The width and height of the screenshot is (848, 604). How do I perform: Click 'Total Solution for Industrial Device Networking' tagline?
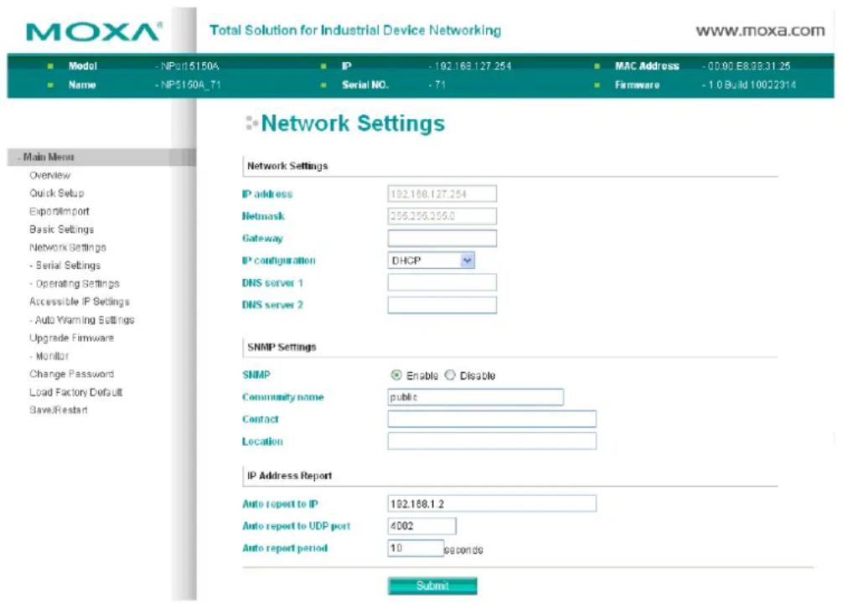point(355,30)
